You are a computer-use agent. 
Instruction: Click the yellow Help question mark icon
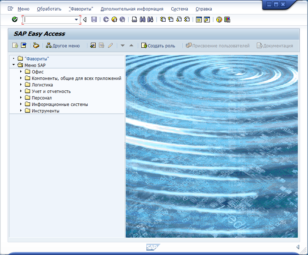pos(219,20)
